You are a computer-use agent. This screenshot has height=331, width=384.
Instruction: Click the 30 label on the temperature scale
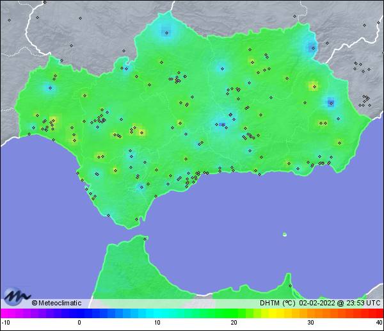310,323
